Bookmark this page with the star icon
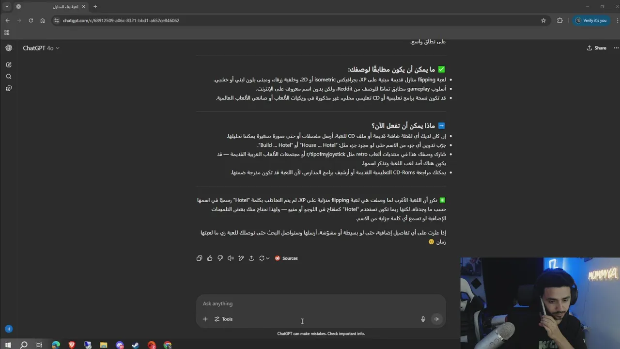 tap(543, 20)
